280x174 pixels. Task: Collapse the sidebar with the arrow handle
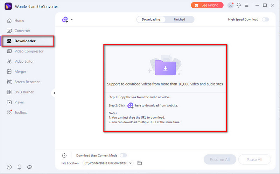[x=54, y=93]
